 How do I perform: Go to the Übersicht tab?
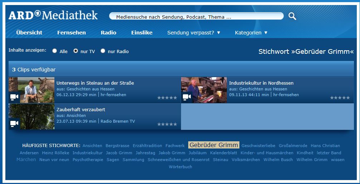point(29,33)
